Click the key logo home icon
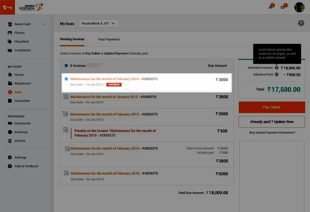This screenshot has height=212, width=310. coord(7,7)
